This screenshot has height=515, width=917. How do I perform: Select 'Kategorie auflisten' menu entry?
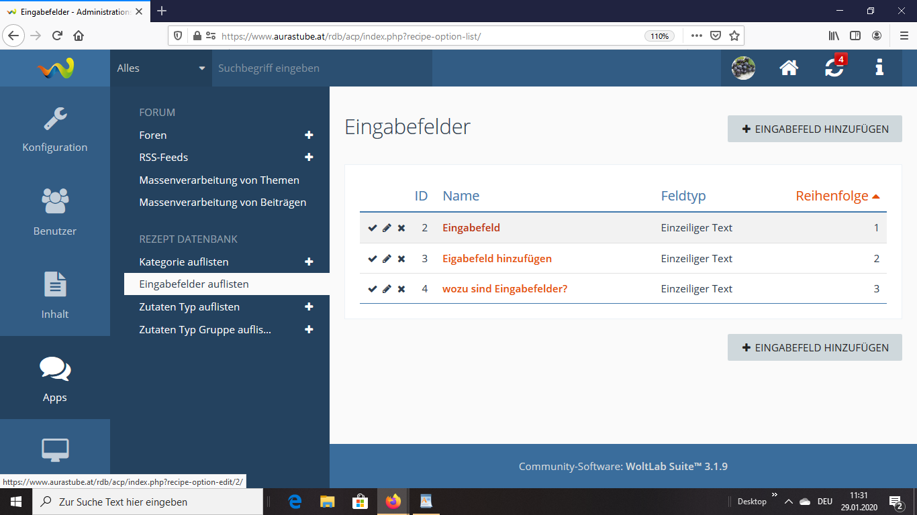tap(184, 262)
